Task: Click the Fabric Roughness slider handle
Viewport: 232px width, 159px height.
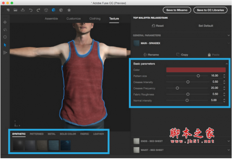Action: point(188,94)
